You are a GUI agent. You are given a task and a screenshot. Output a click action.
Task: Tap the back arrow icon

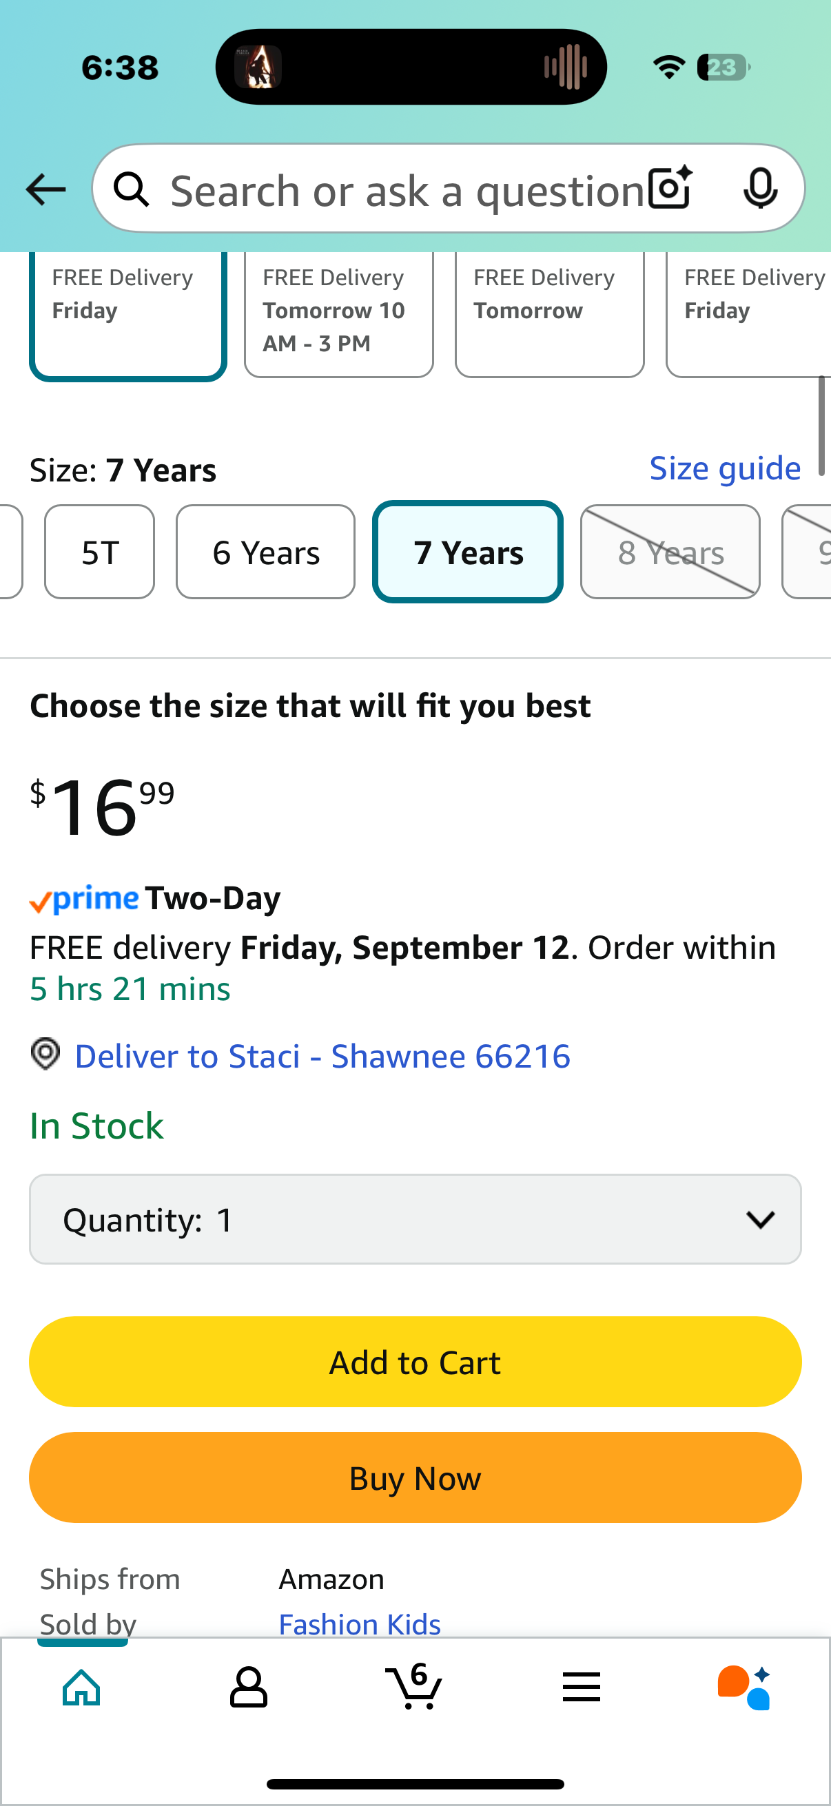(x=45, y=189)
